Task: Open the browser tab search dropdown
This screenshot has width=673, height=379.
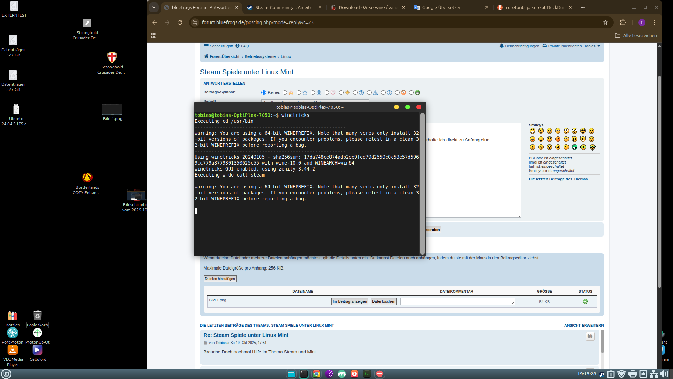Action: pos(154,7)
